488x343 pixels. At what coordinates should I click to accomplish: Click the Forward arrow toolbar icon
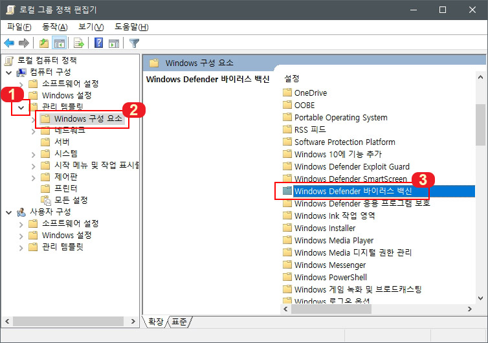[x=24, y=43]
